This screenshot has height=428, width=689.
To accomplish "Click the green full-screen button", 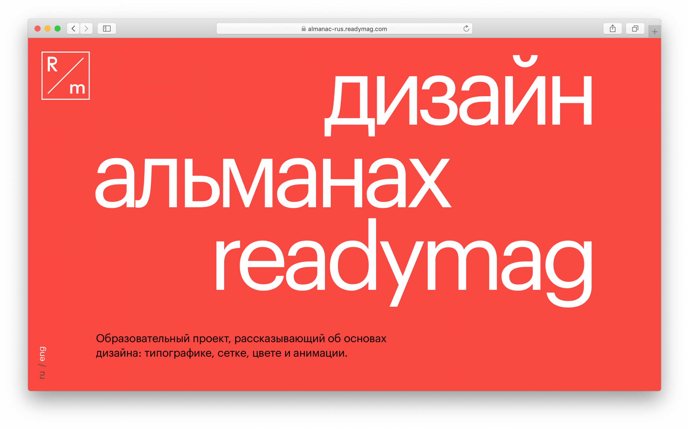I will (x=57, y=29).
